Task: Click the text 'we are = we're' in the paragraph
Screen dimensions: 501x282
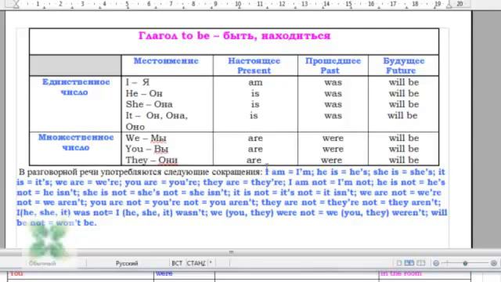Action: click(88, 183)
